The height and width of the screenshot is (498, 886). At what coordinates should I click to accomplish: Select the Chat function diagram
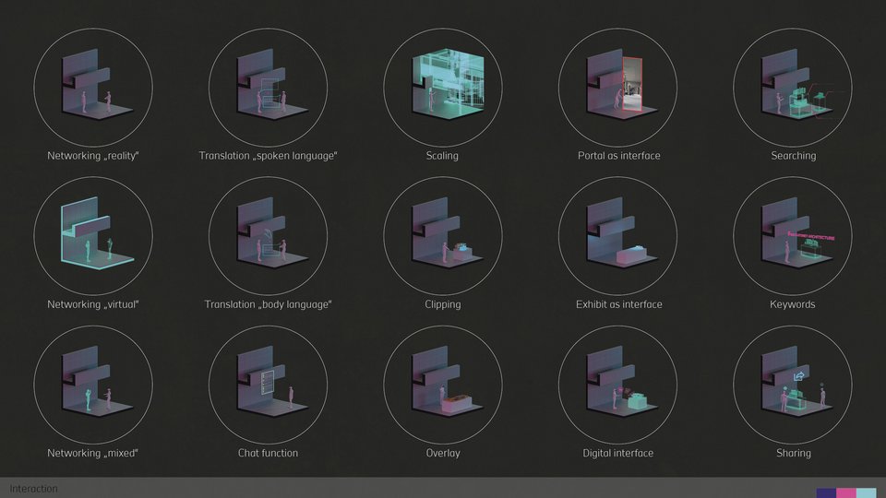[268, 385]
